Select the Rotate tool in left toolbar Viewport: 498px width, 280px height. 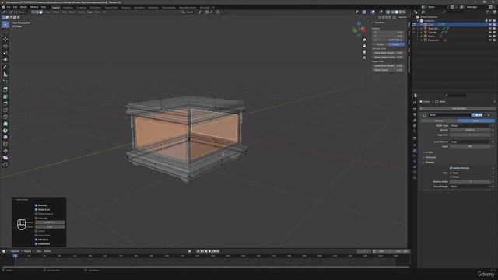5,46
